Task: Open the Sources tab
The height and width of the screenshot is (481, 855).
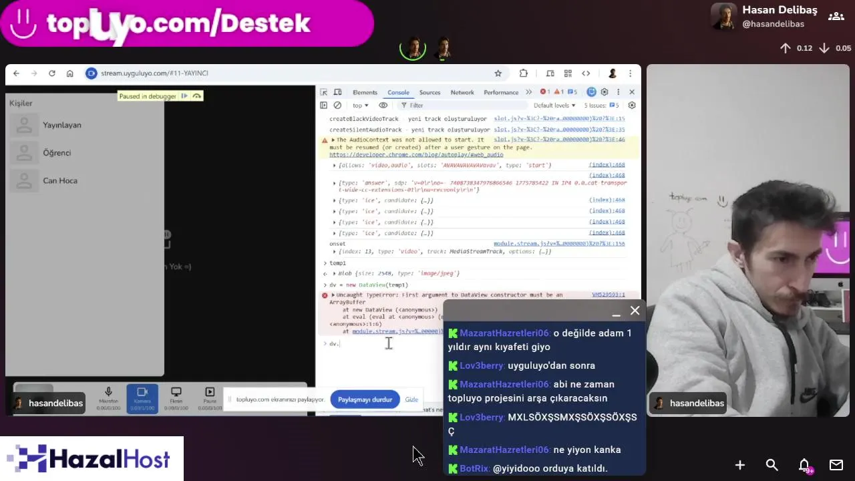Action: pos(430,92)
